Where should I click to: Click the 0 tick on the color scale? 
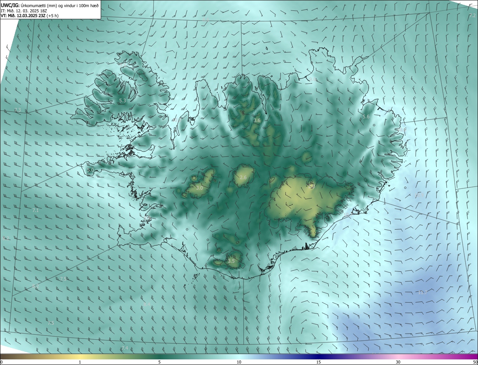pos(1,362)
